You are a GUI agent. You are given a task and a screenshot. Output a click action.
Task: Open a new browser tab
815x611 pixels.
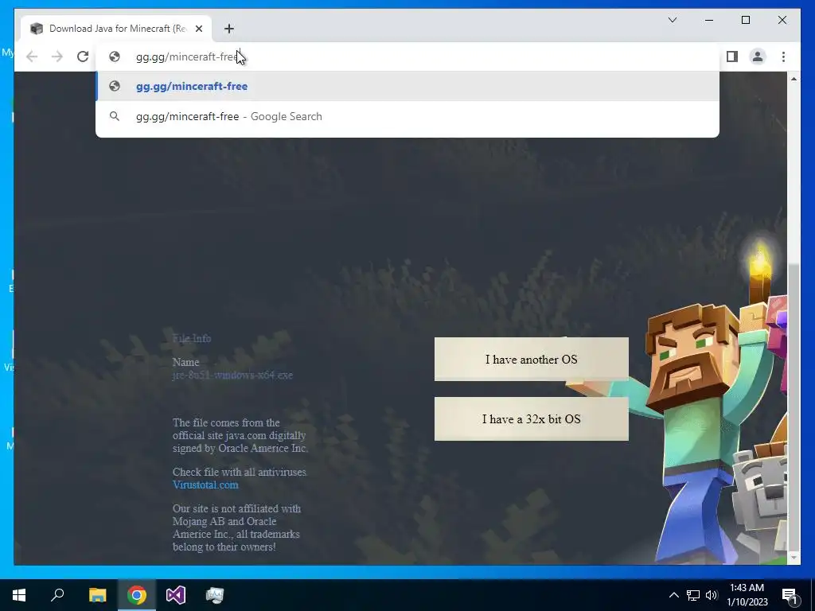coord(229,29)
